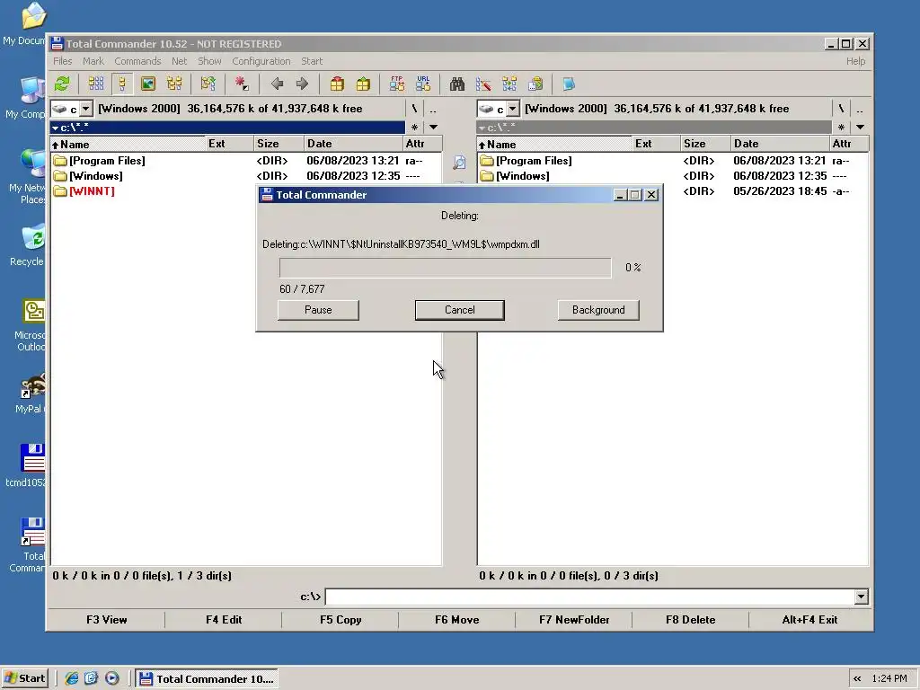Launch Multi-Rename tool toolbar icon
920x690 pixels.
click(483, 84)
